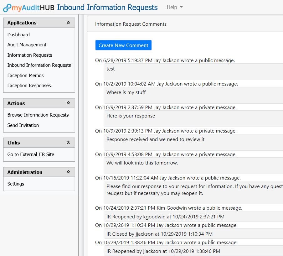Open the Settings page
The height and width of the screenshot is (256, 283).
[x=15, y=184]
